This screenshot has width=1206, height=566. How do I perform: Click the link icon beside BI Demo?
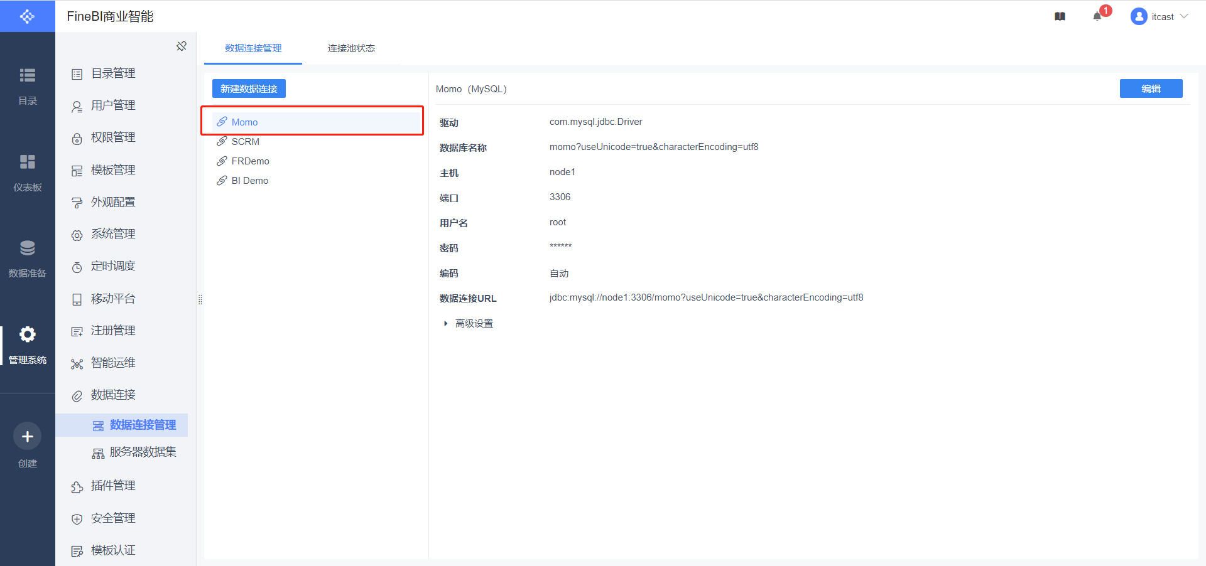click(x=222, y=180)
